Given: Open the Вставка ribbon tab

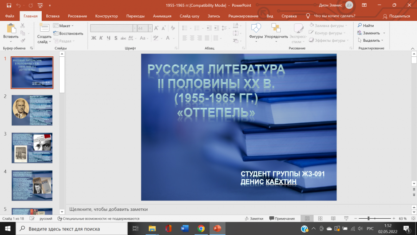Looking at the screenshot, I should coord(53,16).
